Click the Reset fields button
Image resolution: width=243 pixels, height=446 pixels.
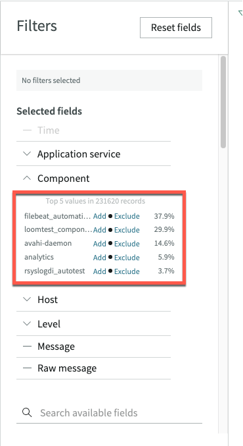coord(176,28)
